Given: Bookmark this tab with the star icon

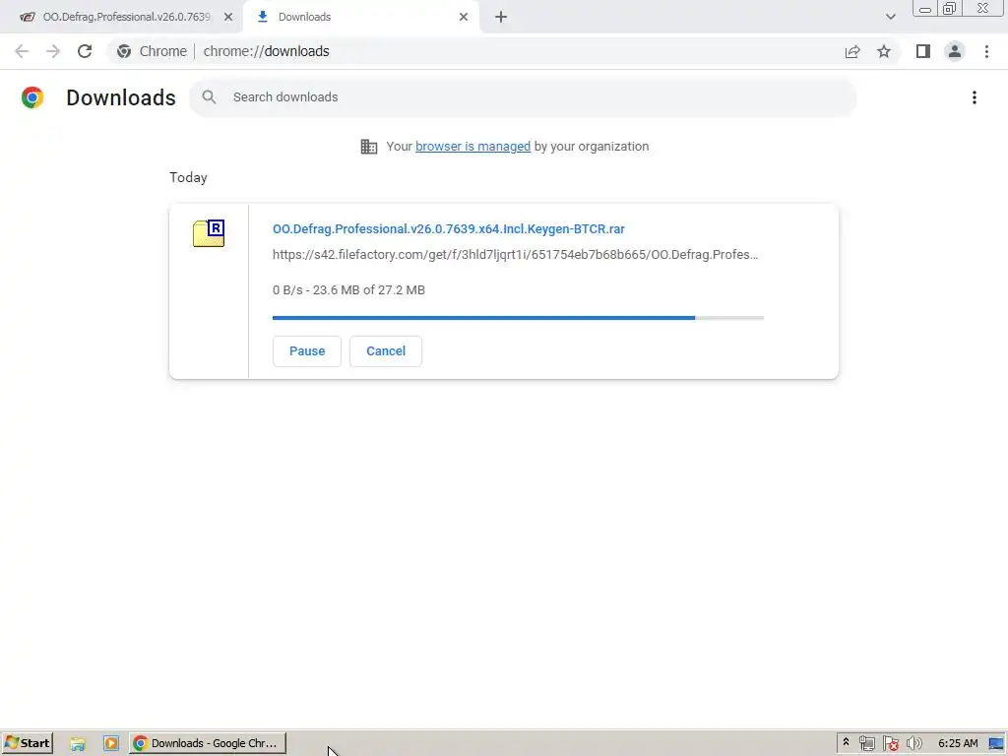Looking at the screenshot, I should tap(884, 51).
